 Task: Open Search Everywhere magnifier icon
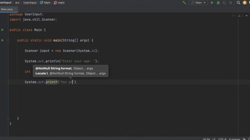(238, 3)
